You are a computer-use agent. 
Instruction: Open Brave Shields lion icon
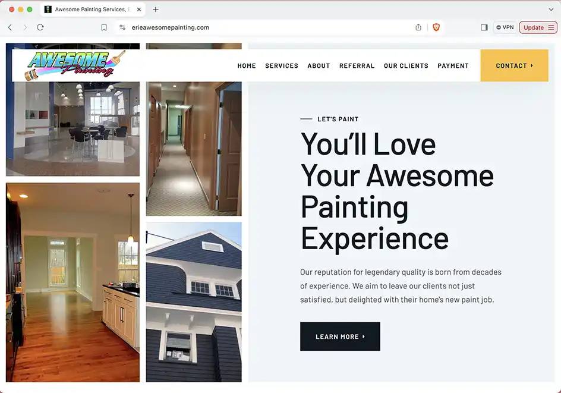[x=436, y=27]
